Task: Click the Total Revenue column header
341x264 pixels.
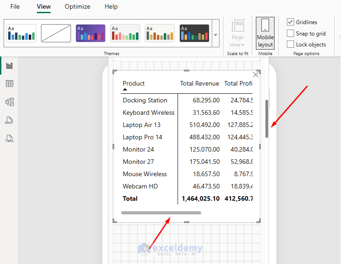Action: point(199,83)
